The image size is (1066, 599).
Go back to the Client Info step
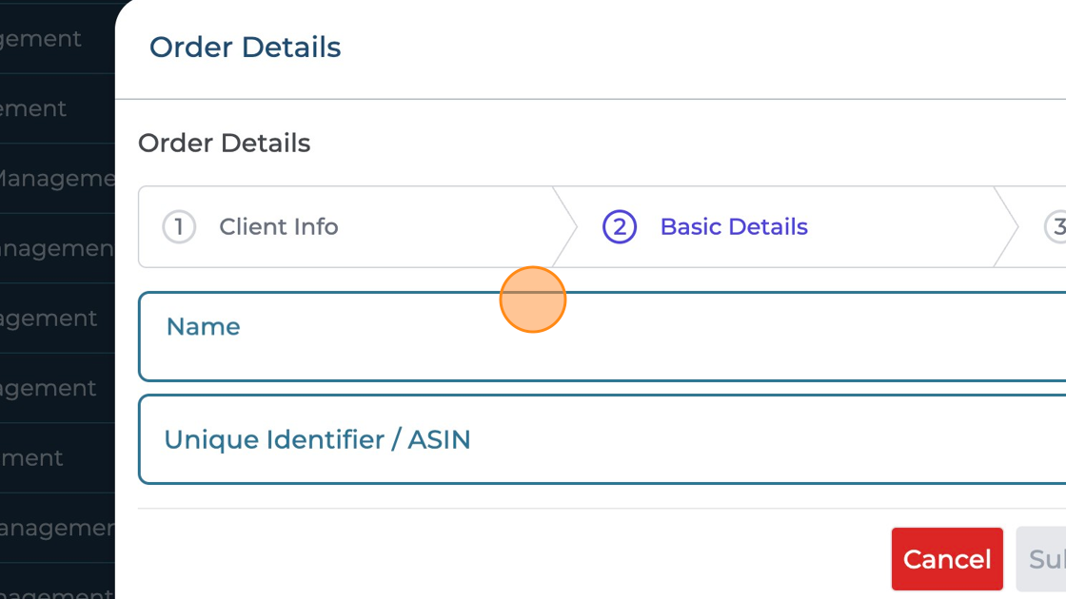(278, 227)
